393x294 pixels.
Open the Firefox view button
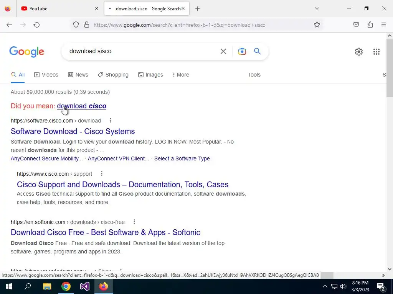tap(8, 9)
